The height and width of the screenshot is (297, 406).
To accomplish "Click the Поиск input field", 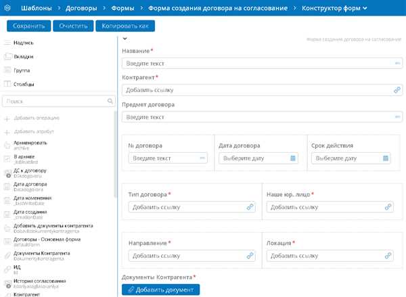I will (x=58, y=101).
